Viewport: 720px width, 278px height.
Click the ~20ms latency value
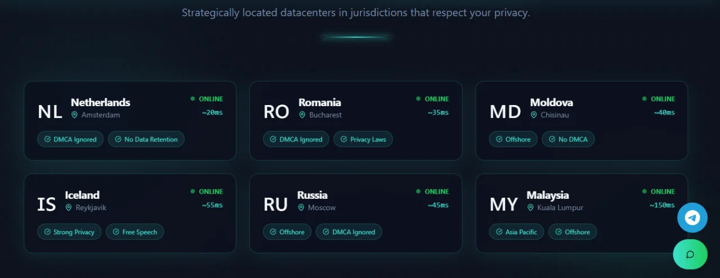pos(213,112)
